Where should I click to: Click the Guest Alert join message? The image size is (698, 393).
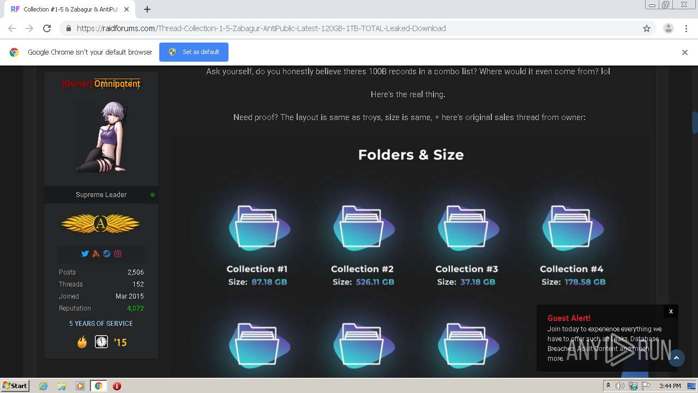coord(604,344)
